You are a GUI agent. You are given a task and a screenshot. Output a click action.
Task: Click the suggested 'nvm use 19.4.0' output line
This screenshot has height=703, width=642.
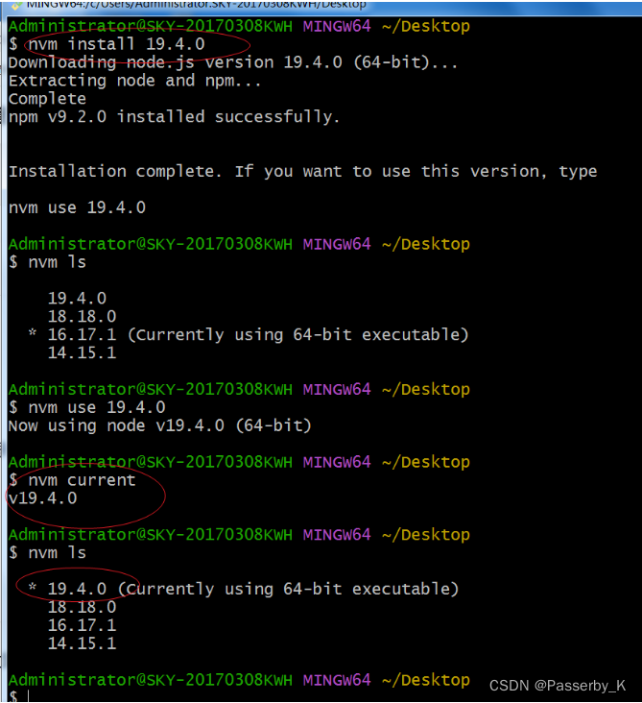pos(77,207)
